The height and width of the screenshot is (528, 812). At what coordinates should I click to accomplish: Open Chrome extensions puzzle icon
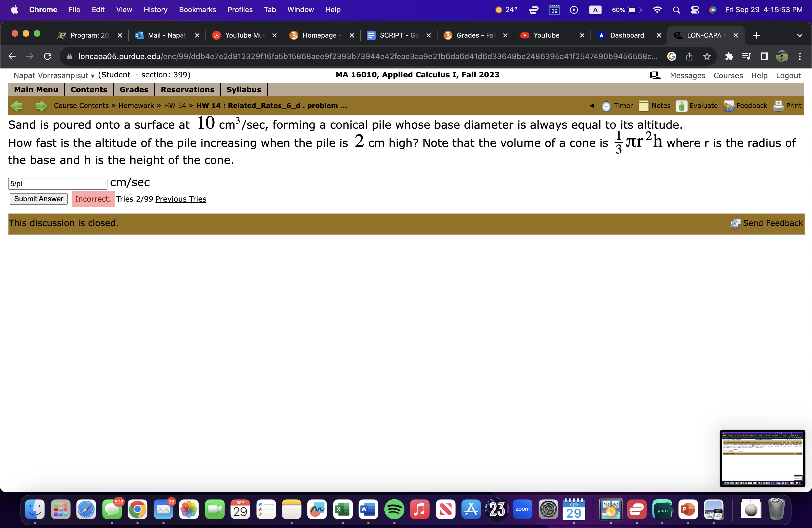[x=729, y=56]
